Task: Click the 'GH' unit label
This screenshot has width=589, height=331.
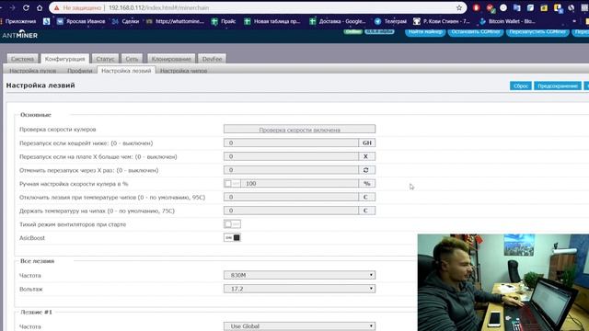Action: pyautogui.click(x=367, y=143)
